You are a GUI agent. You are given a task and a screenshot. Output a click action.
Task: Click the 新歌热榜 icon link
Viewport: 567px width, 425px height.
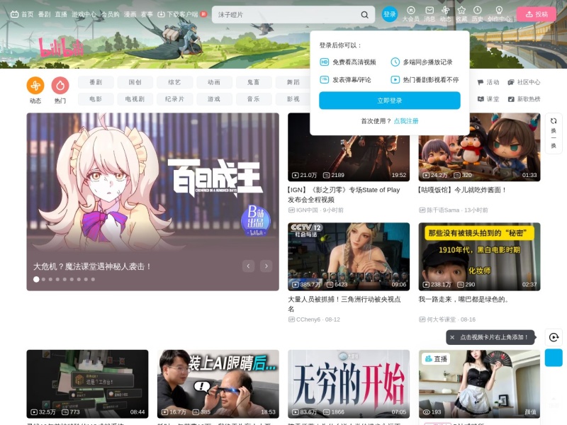tap(524, 99)
